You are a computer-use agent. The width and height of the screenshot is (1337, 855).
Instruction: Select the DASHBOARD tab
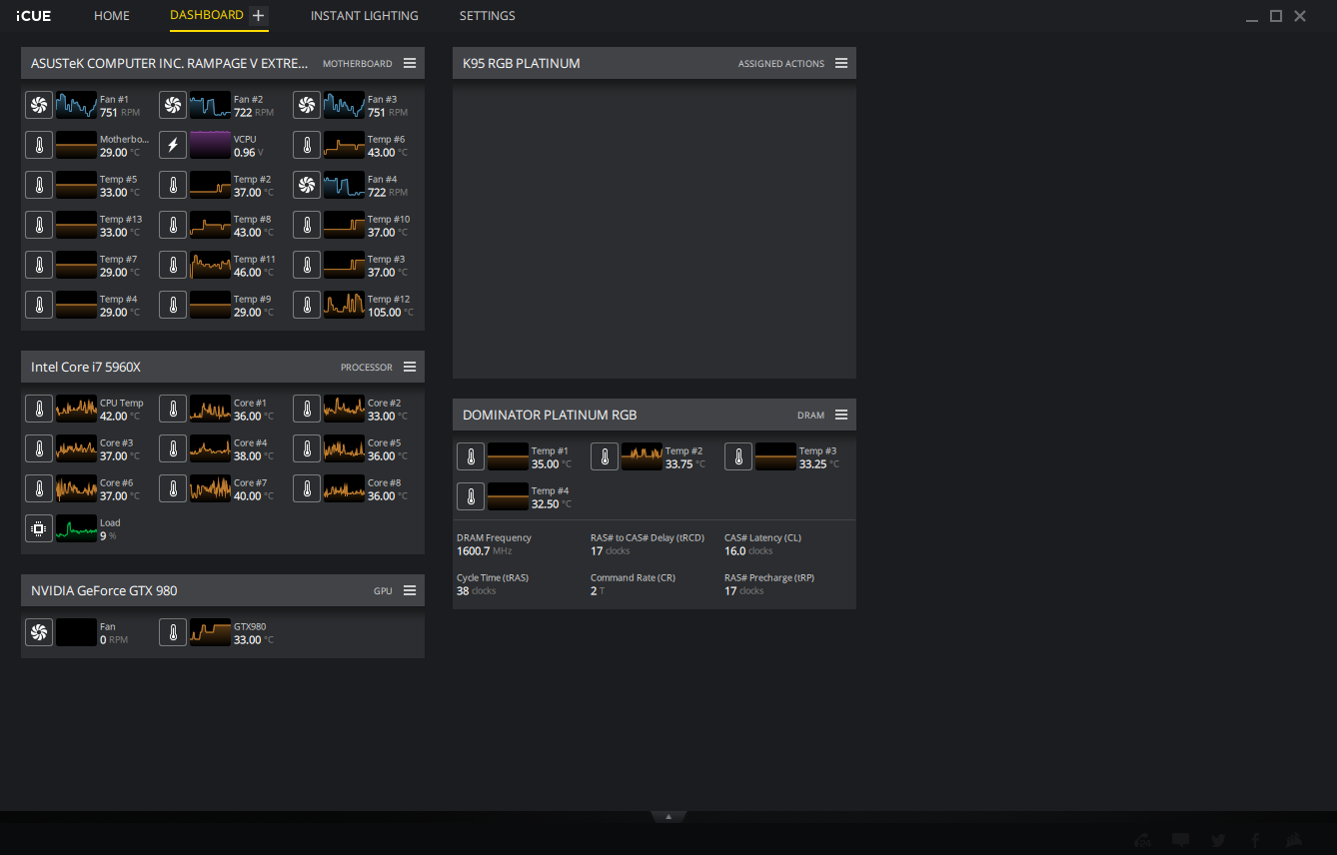(x=207, y=15)
